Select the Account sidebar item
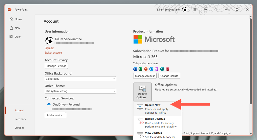 click(20, 110)
